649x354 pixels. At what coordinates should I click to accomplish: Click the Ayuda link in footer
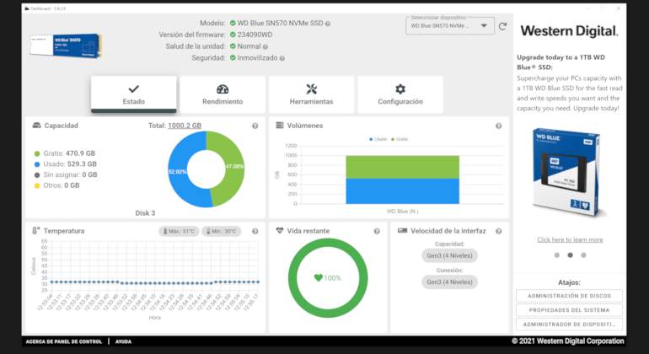(x=123, y=341)
